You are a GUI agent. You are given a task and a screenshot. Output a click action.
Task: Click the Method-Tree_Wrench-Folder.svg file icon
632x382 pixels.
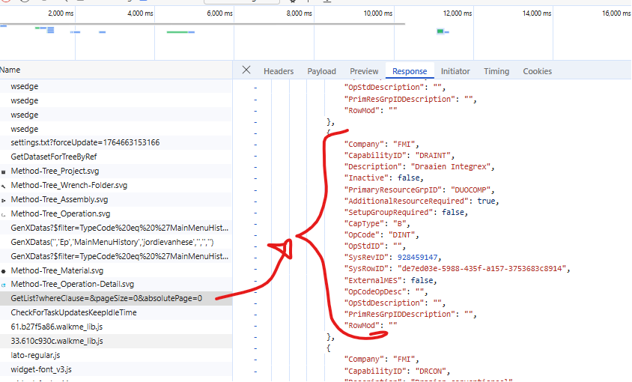tap(4, 186)
